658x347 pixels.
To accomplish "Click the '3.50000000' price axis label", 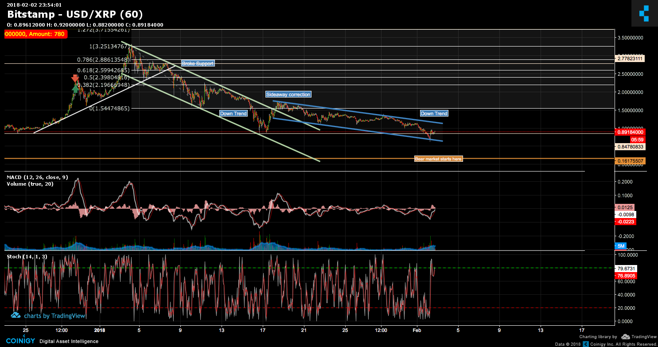I will coord(631,39).
